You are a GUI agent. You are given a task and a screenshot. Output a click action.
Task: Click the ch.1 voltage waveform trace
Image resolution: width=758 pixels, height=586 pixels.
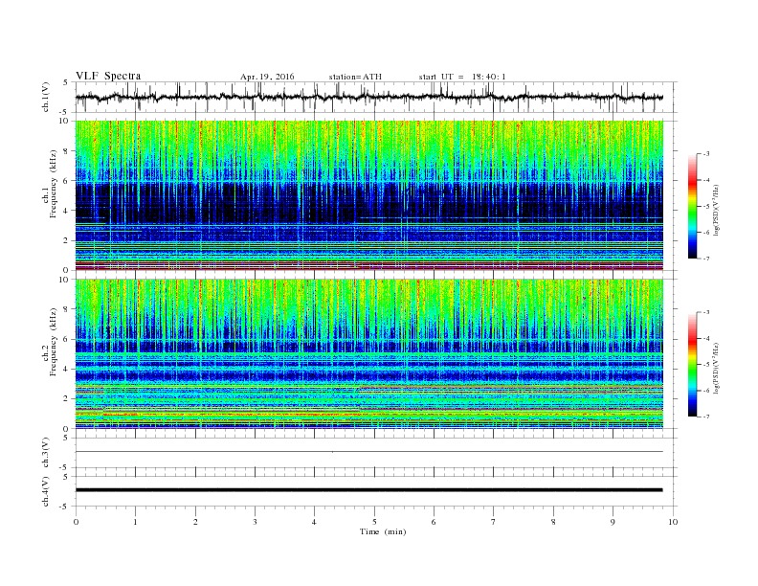point(368,97)
